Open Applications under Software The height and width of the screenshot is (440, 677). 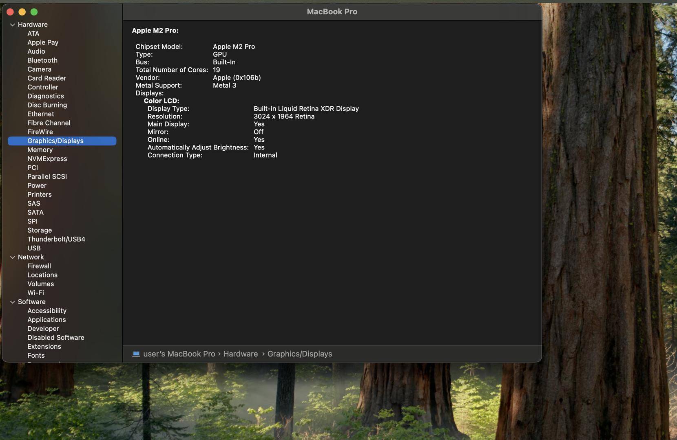[46, 321]
